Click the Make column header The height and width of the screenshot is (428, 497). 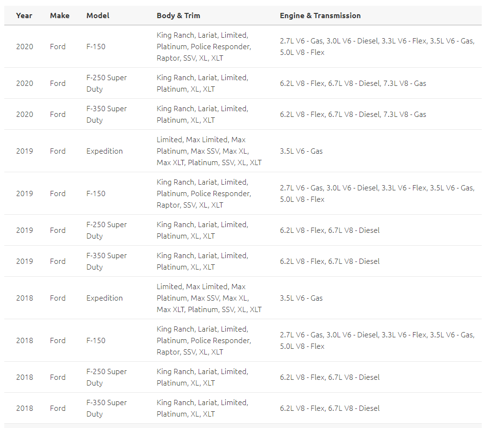point(60,16)
